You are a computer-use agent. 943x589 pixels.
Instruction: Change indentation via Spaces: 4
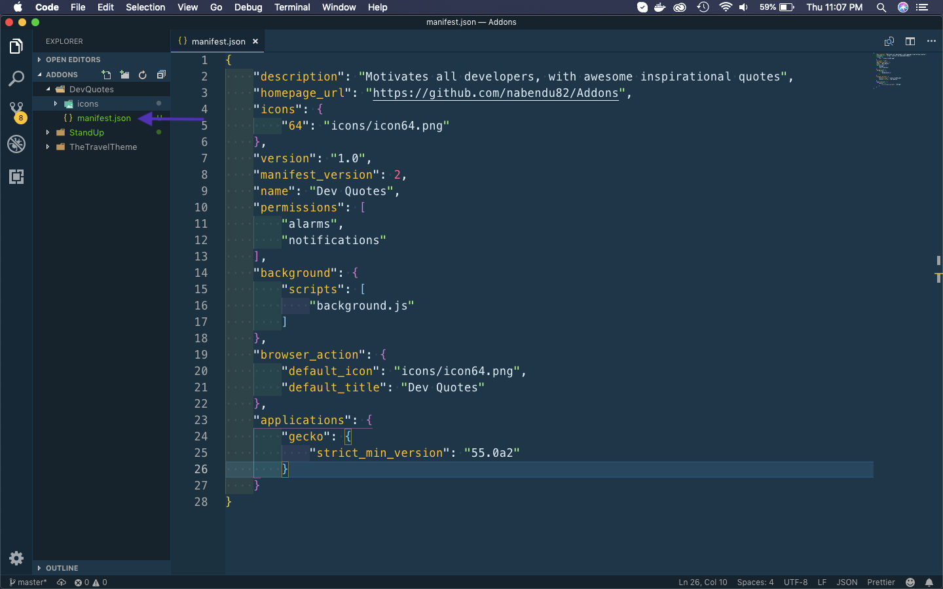[755, 582]
